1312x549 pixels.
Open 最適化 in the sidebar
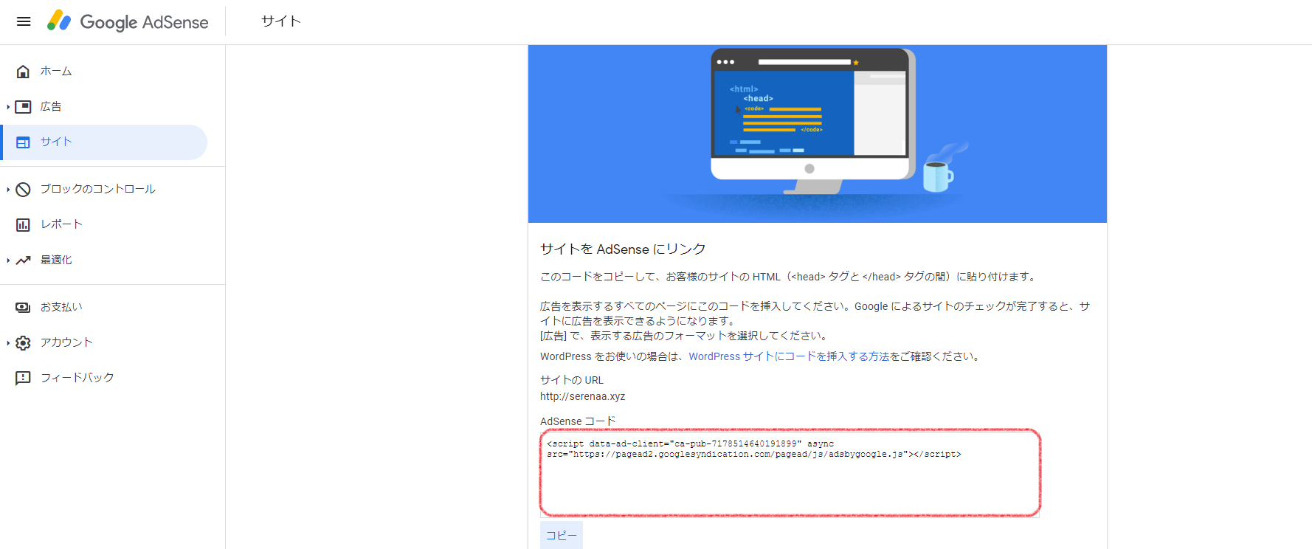(105, 260)
